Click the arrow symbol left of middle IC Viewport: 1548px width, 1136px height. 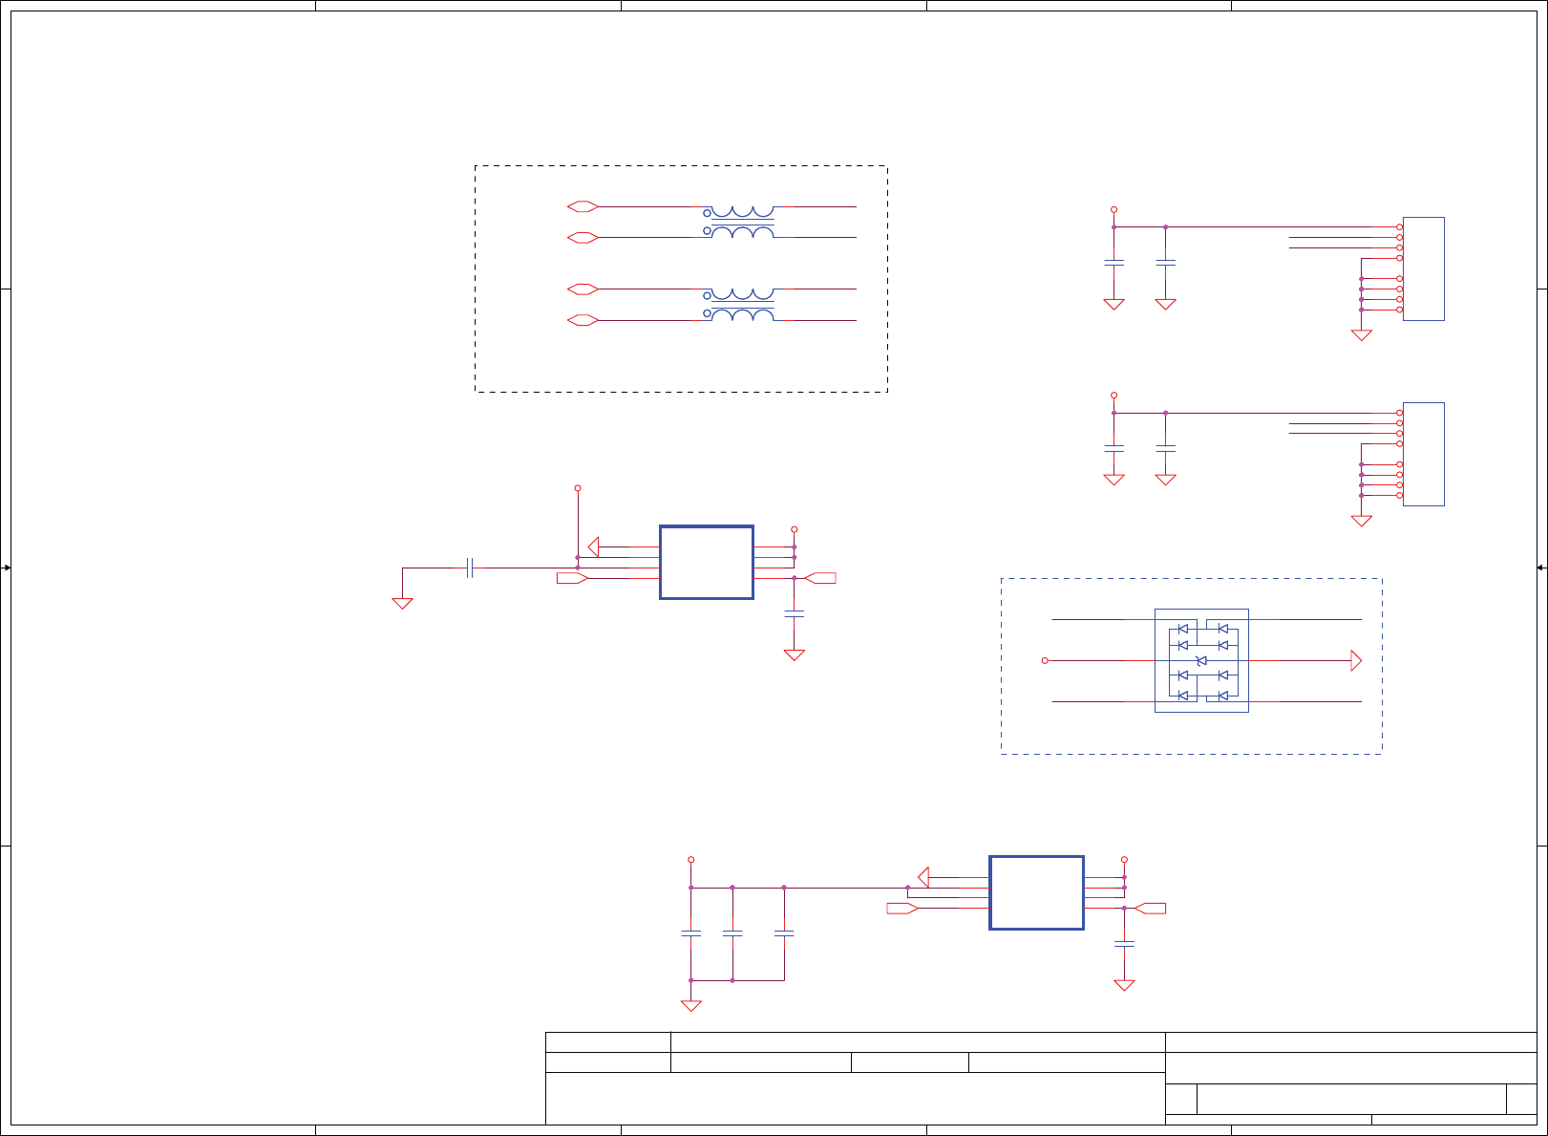click(x=593, y=547)
